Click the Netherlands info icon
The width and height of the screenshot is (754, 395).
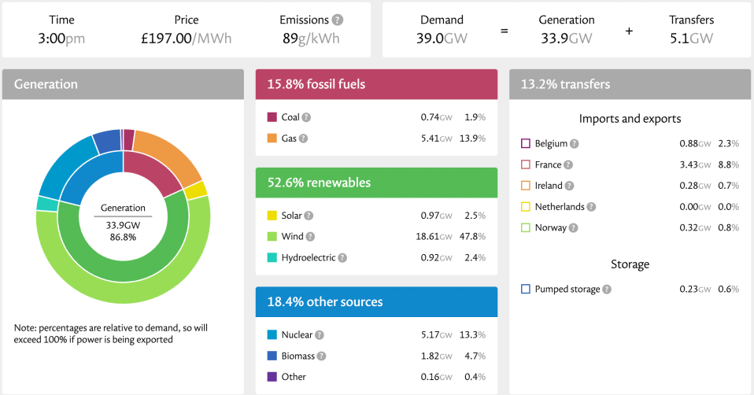(591, 207)
